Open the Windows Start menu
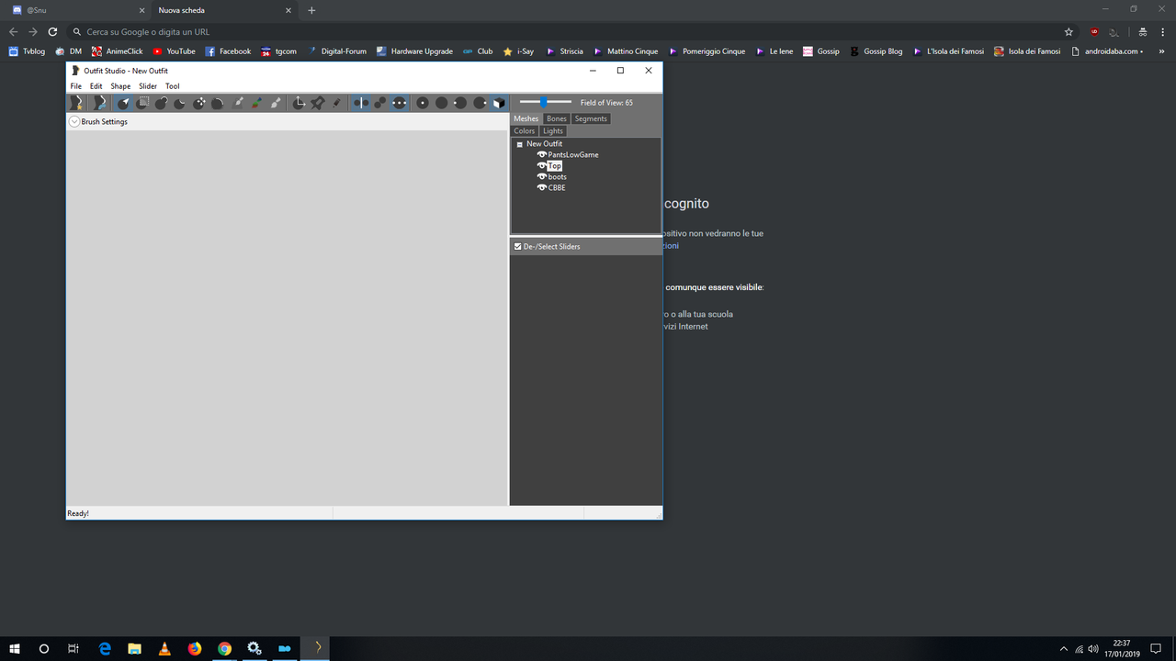Viewport: 1176px width, 661px height. point(15,648)
